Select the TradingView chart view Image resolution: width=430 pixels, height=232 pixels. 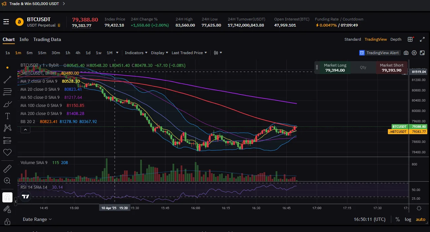point(376,39)
